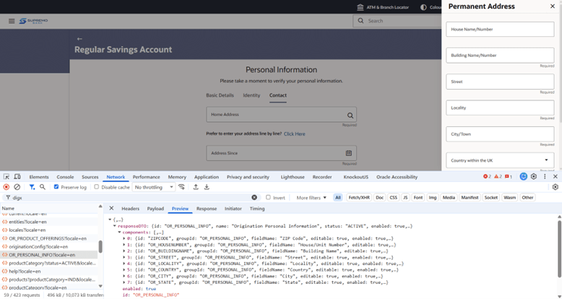Viewport: 562px width, 299px height.
Task: Open the Headers tab of request
Action: (x=131, y=208)
